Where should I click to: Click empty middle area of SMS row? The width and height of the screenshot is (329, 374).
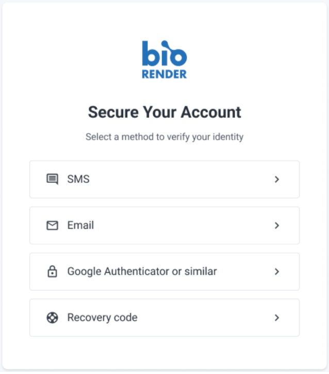180,179
